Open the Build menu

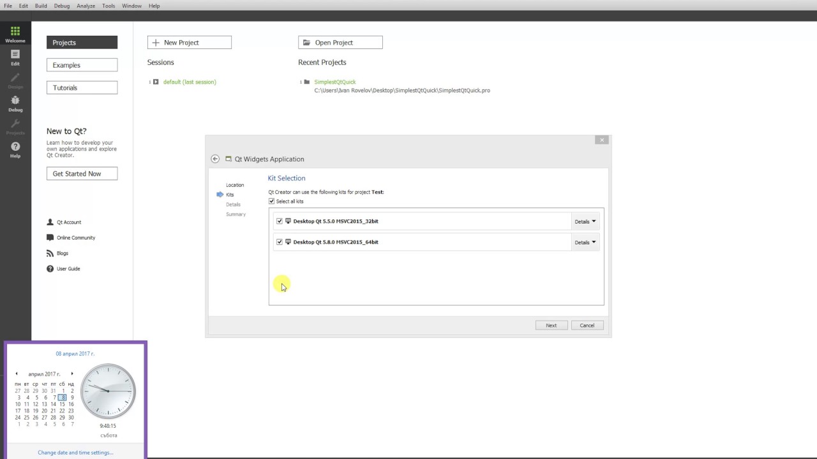(41, 6)
